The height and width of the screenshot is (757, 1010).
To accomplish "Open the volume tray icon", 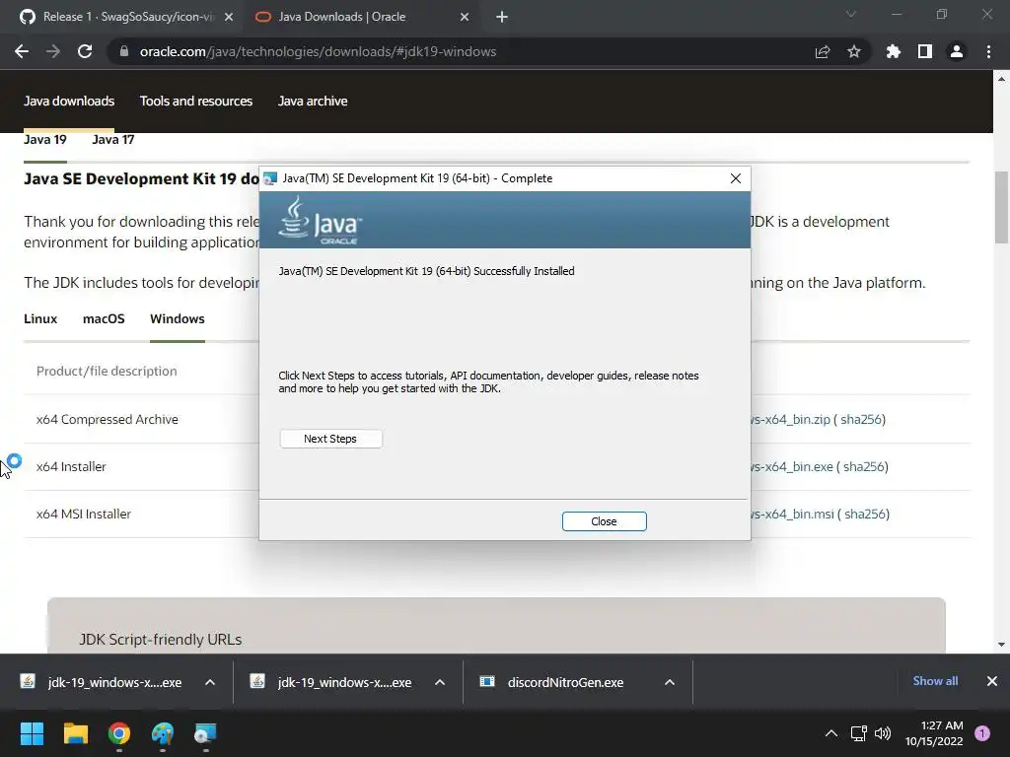I will (x=883, y=733).
